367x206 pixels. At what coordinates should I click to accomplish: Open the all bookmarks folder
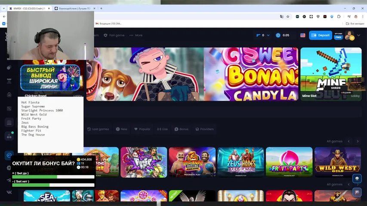point(355,24)
